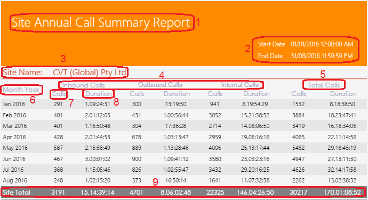Select the Start Date value 01/01/2016 12:00:00 AM
Viewport: 368px width, 200px height.
tap(322, 44)
